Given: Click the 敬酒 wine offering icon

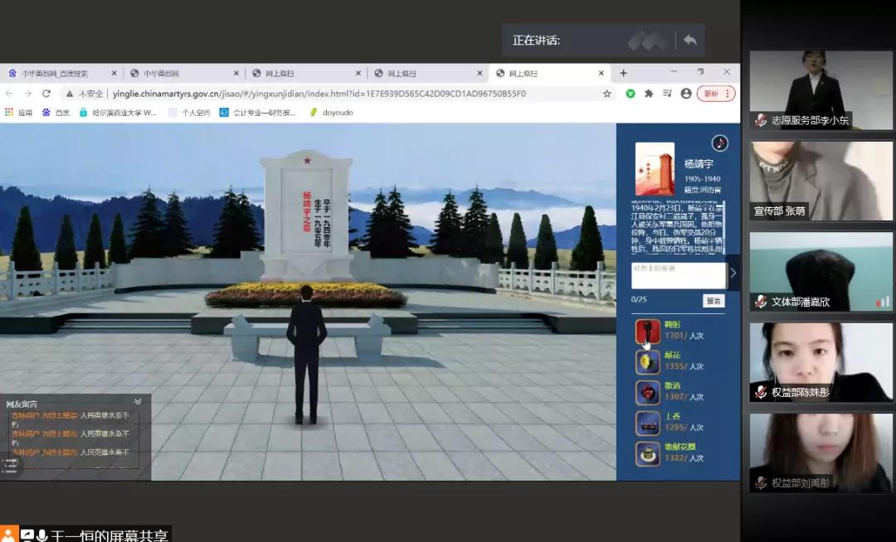Looking at the screenshot, I should [x=648, y=392].
